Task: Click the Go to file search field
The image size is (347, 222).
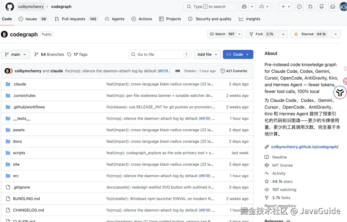Action: (x=160, y=54)
